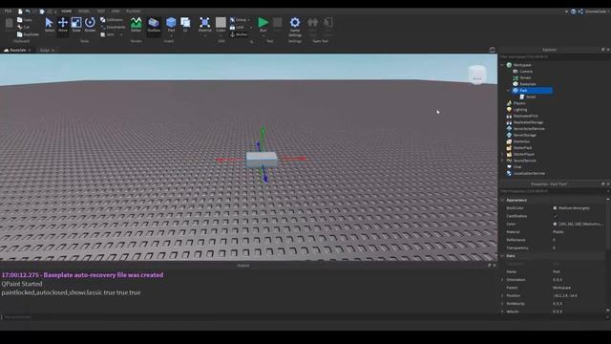This screenshot has width=611, height=344.
Task: Open the Part insert dropdown arrow
Action: [x=171, y=35]
